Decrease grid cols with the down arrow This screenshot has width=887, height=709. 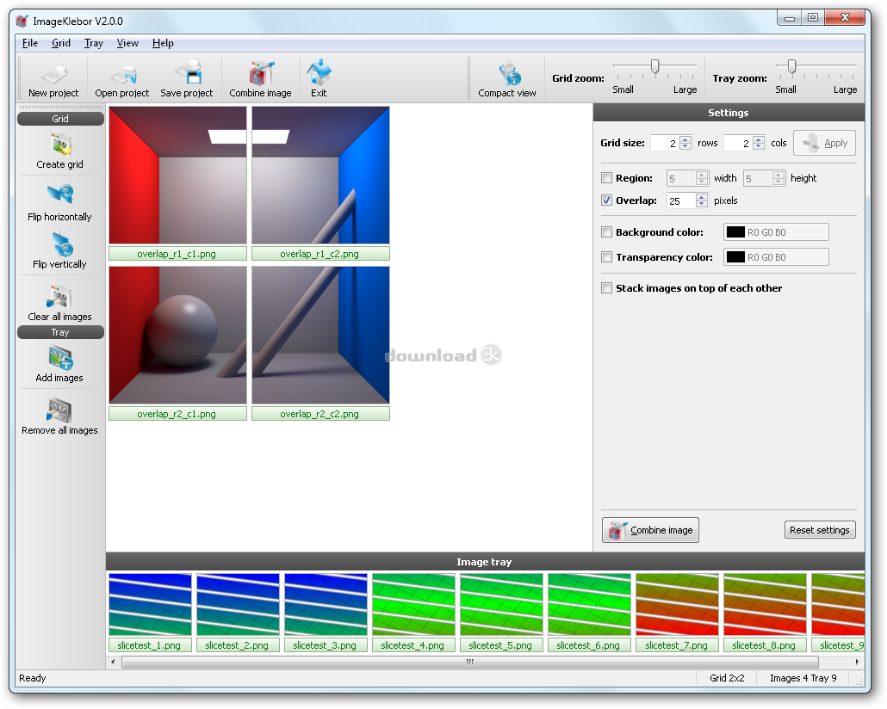[x=758, y=147]
